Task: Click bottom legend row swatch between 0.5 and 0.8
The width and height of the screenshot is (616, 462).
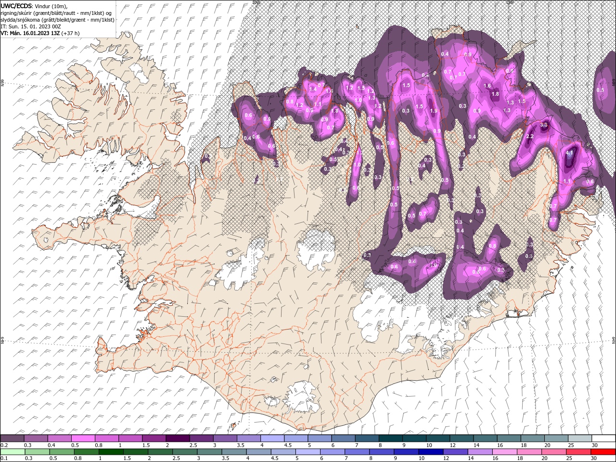Action: 62,452
